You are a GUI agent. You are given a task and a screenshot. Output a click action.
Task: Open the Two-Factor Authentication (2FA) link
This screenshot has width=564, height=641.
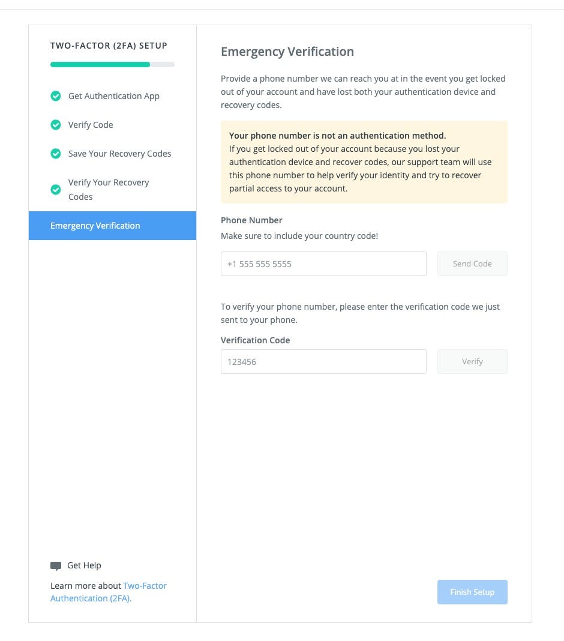tap(109, 592)
